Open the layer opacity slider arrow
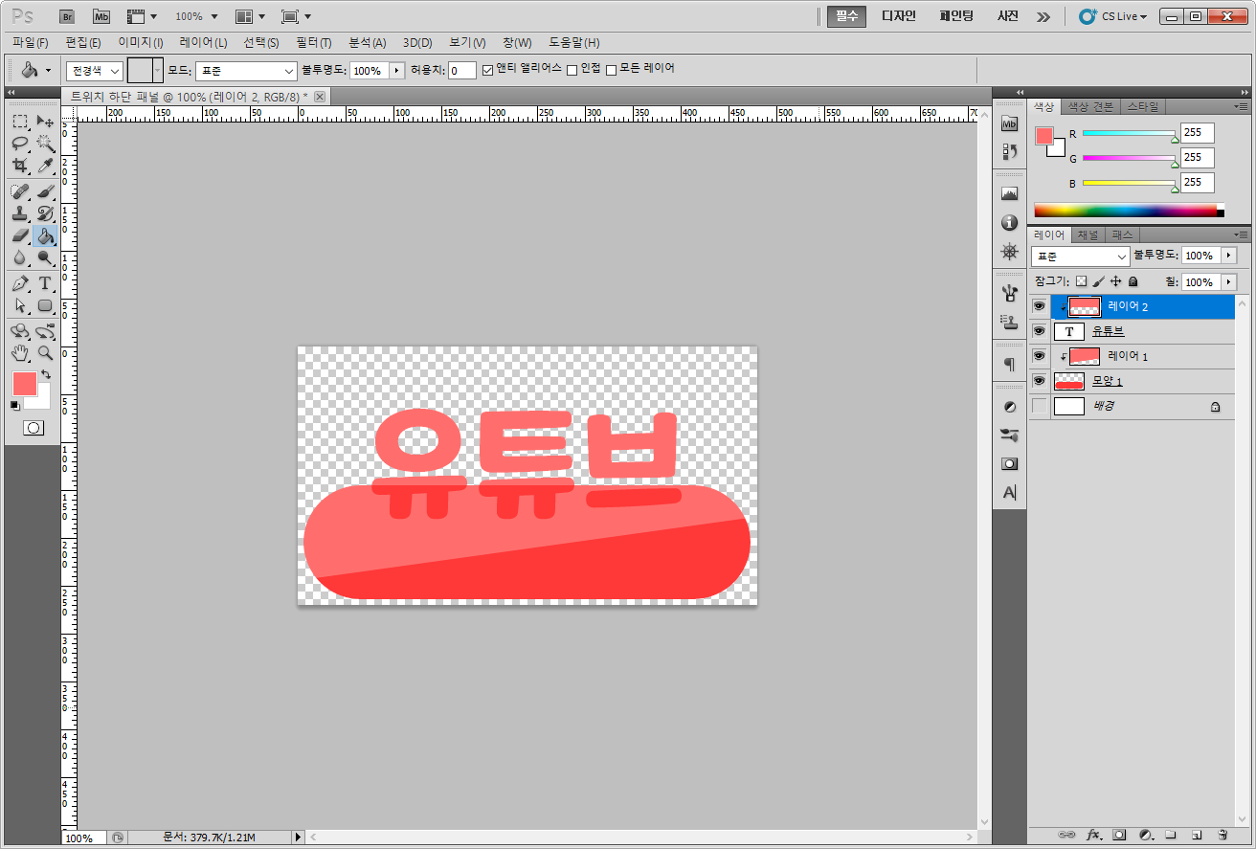Image resolution: width=1256 pixels, height=849 pixels. [x=1228, y=256]
